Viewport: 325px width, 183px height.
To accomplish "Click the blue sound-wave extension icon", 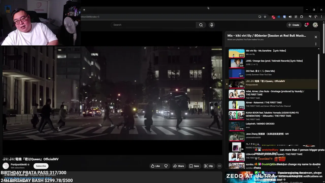I will point(279,17).
